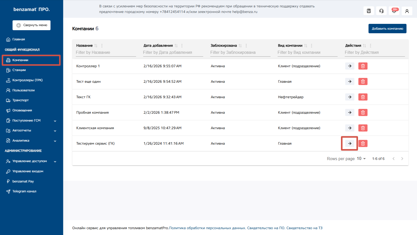Open the notifications bell icon
Viewport: 417px width, 235px height.
point(394,11)
